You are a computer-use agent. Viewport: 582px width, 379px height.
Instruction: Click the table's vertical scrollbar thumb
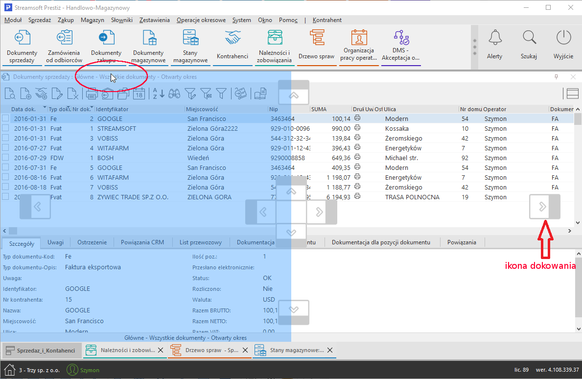tap(578, 119)
